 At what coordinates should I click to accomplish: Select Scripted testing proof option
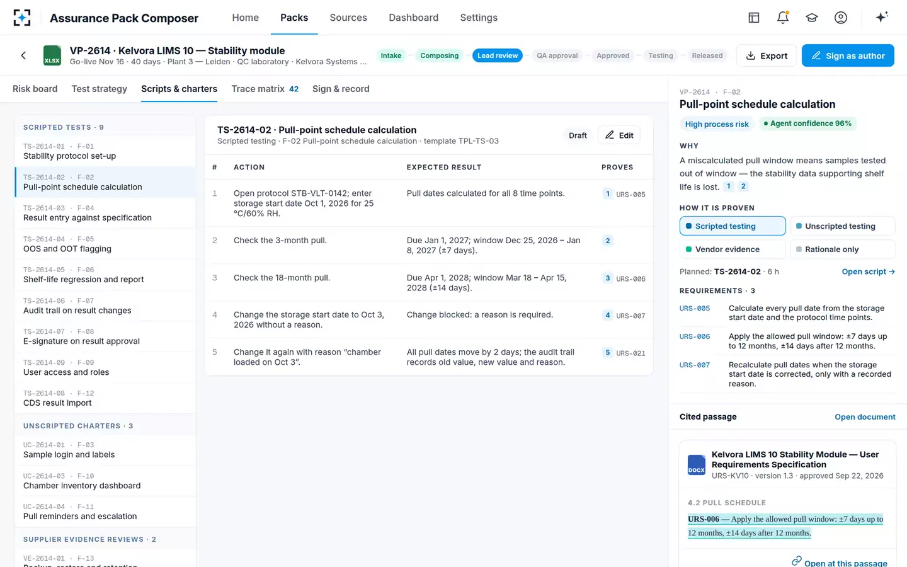click(733, 226)
